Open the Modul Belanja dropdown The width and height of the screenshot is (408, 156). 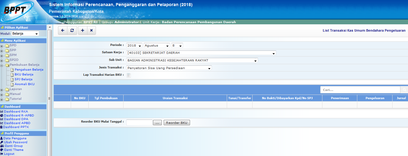point(25,34)
